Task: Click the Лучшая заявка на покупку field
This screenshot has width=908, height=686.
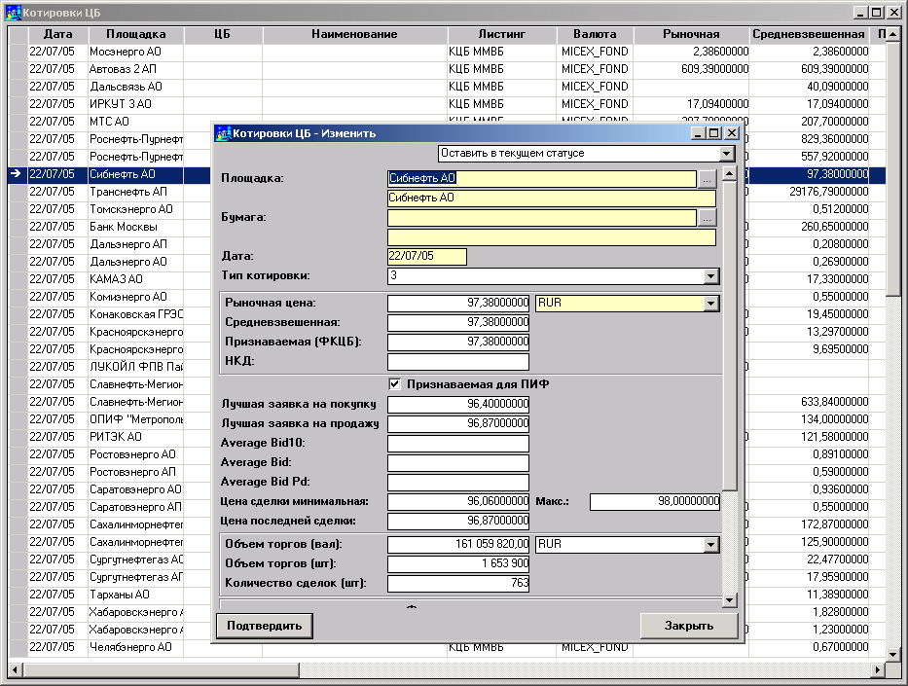Action: (x=458, y=404)
